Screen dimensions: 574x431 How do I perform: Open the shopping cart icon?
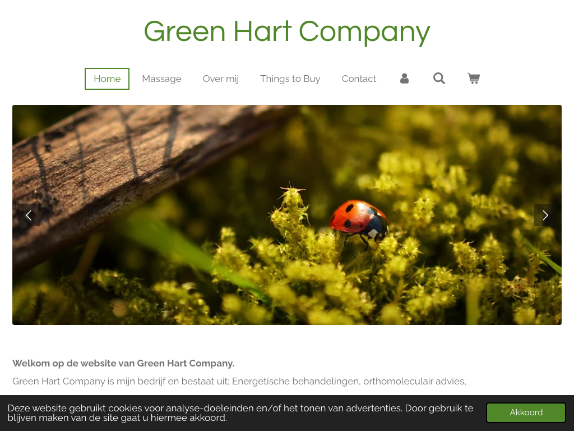click(474, 79)
